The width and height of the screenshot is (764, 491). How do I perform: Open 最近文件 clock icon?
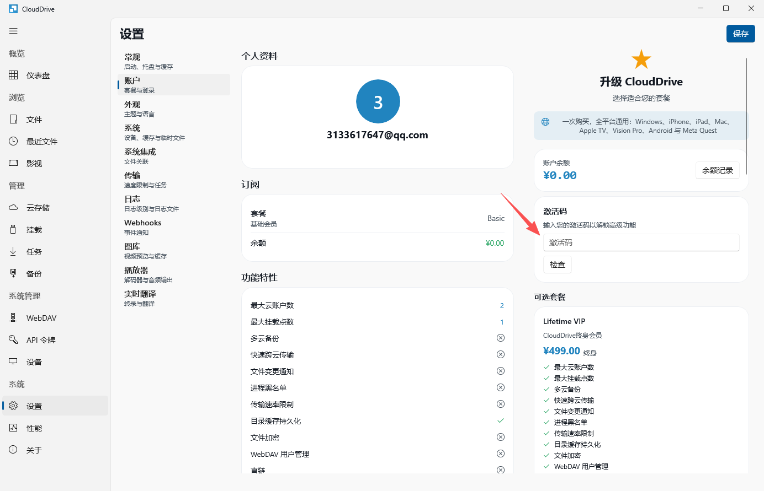click(x=13, y=141)
